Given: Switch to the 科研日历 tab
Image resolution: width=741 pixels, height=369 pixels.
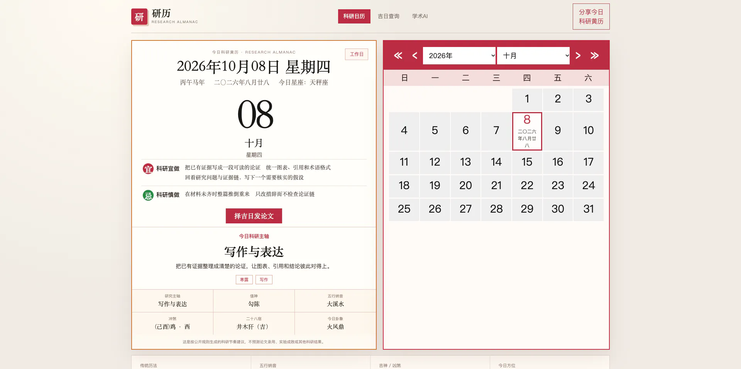Looking at the screenshot, I should 354,16.
